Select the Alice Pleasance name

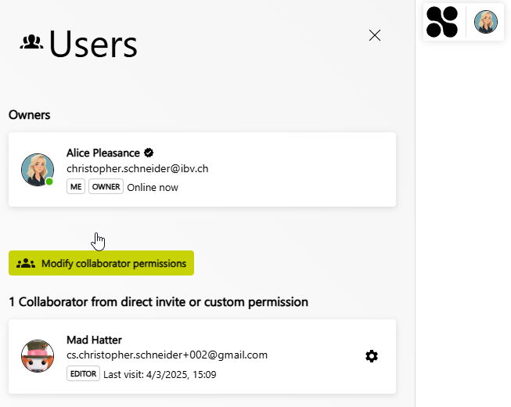point(103,153)
